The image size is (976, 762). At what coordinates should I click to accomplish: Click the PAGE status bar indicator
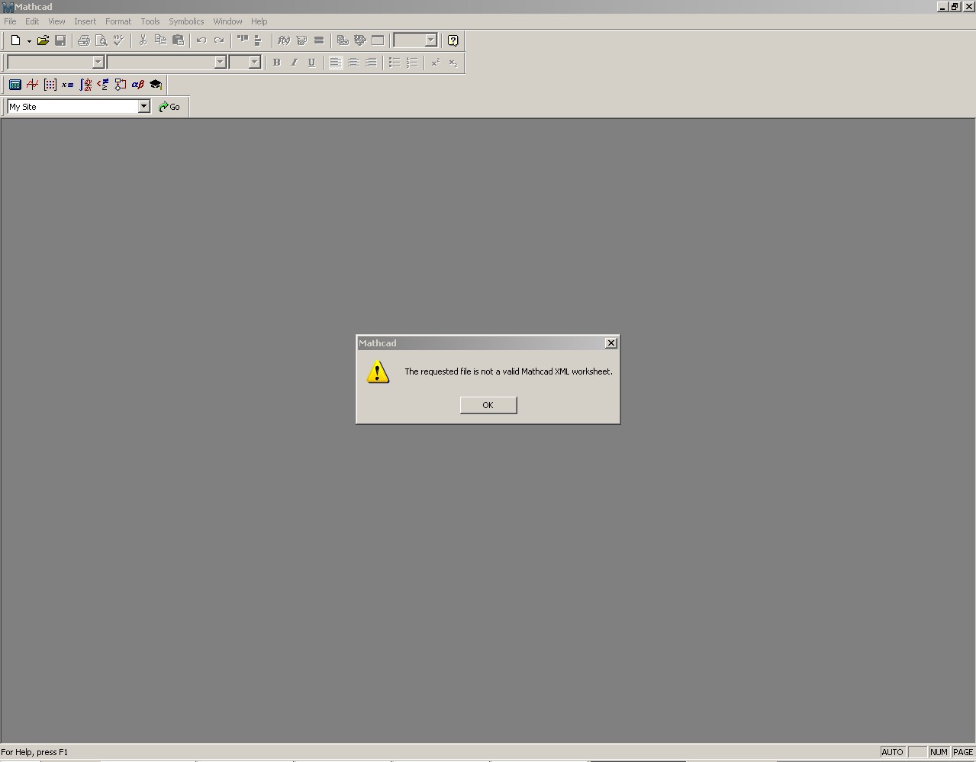coord(963,752)
